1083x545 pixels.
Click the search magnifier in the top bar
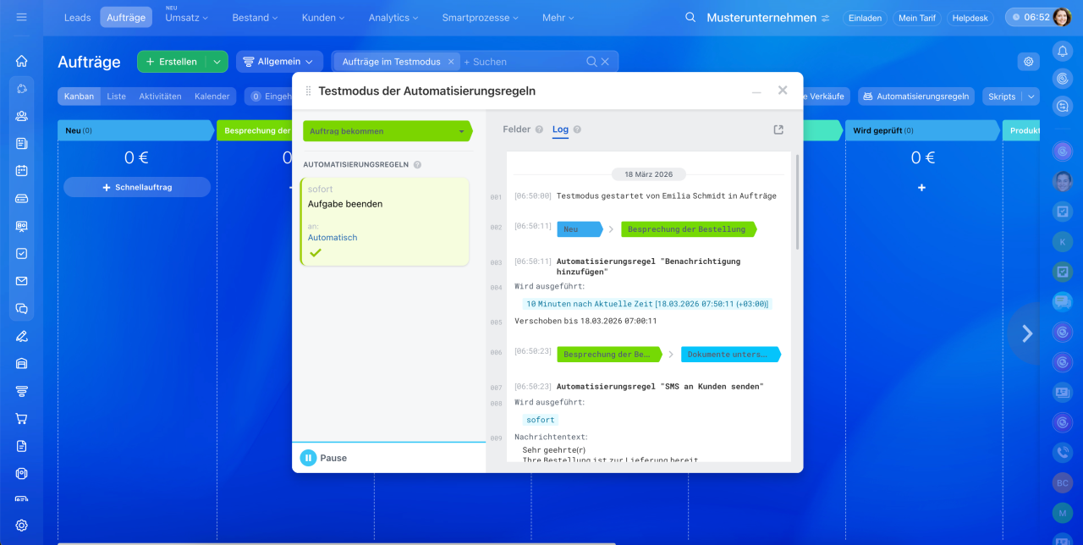pyautogui.click(x=690, y=17)
